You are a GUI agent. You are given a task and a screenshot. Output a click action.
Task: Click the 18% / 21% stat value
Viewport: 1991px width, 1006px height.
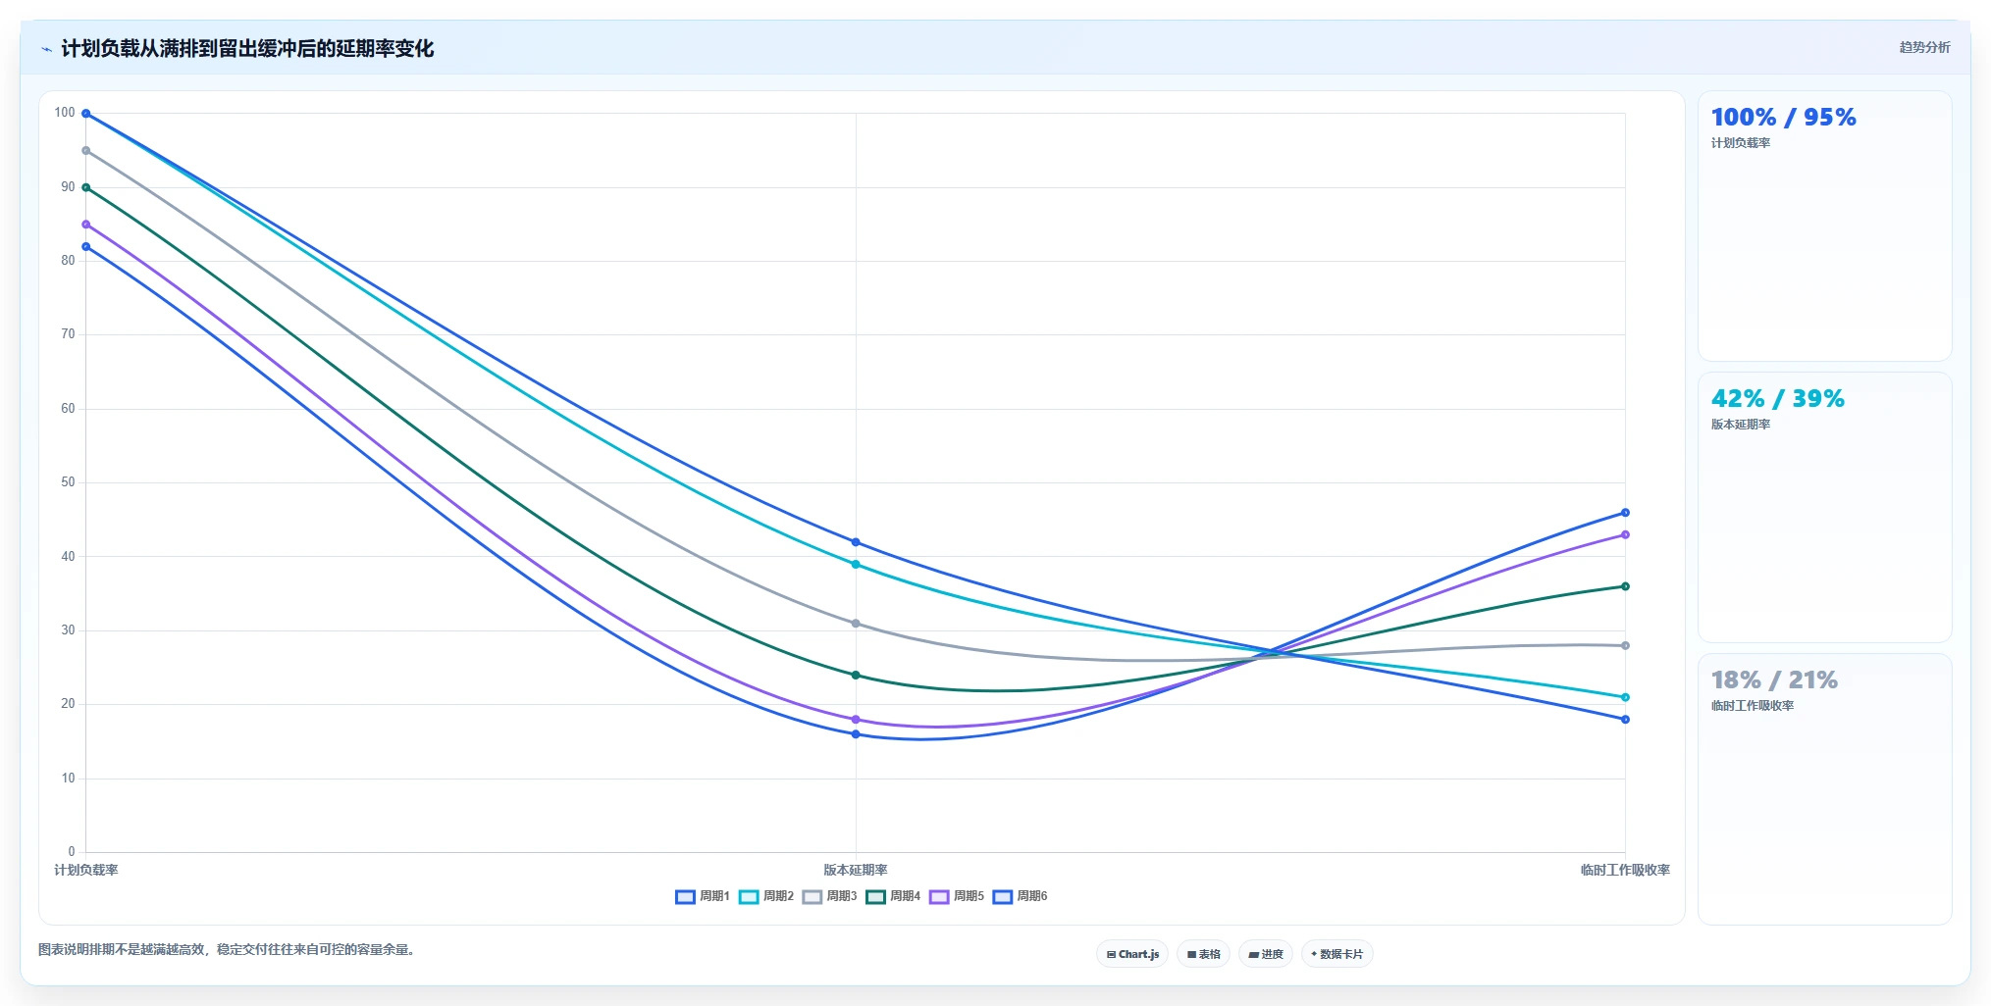(x=1774, y=679)
